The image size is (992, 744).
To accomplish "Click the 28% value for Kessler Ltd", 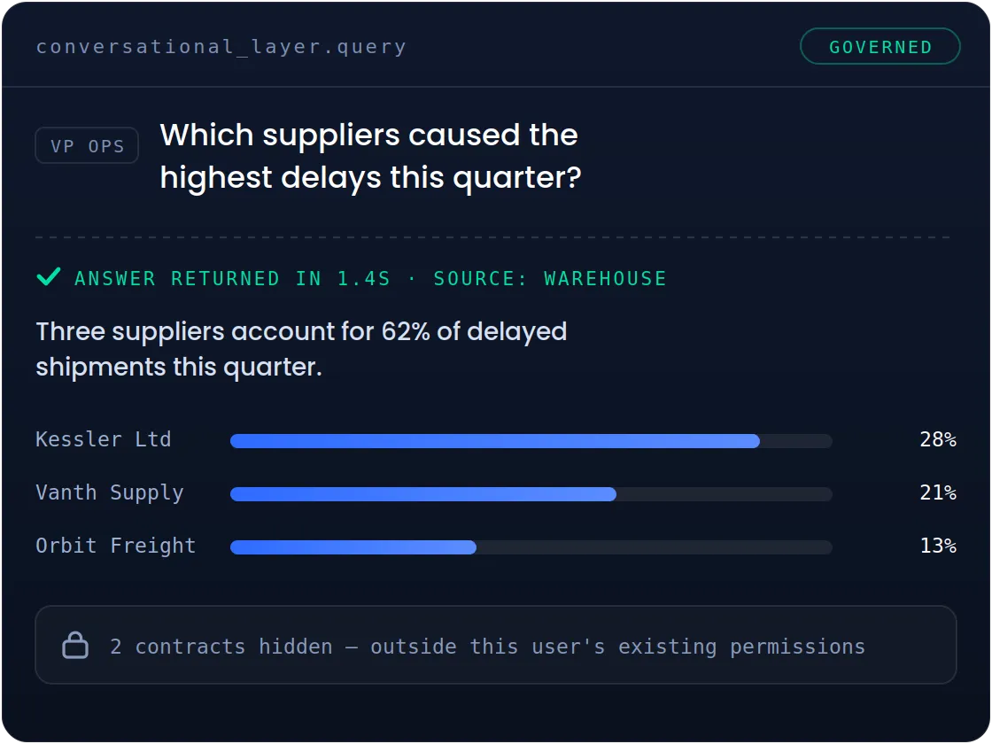I will (x=938, y=439).
